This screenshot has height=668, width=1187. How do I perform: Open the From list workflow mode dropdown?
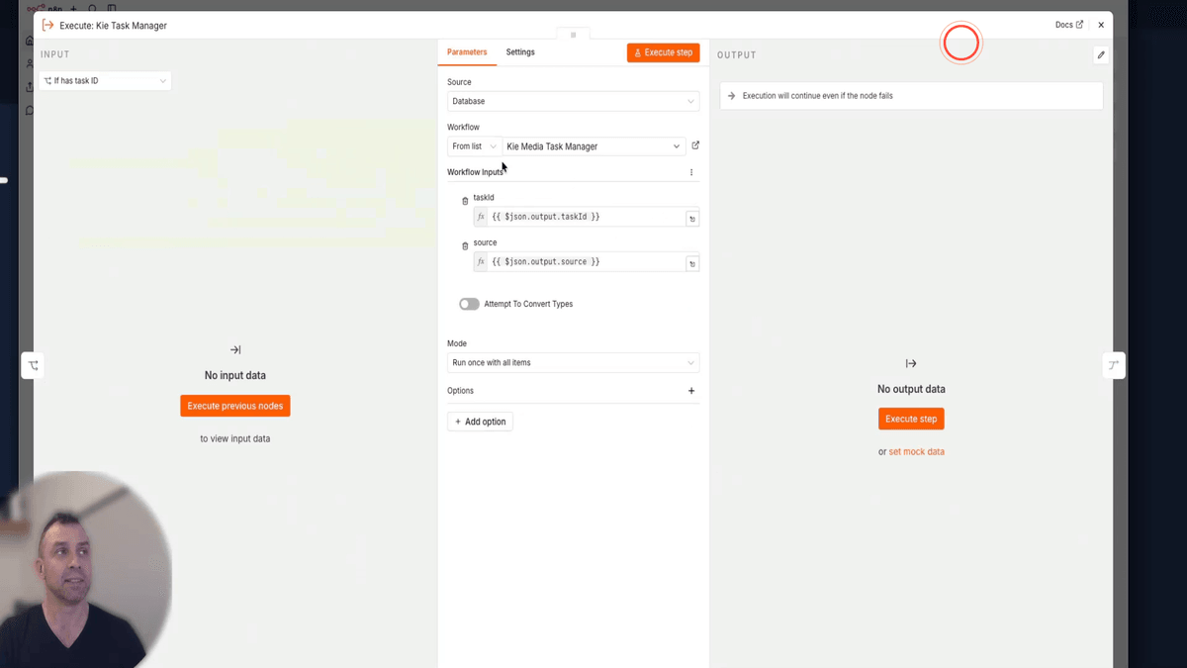(475, 146)
